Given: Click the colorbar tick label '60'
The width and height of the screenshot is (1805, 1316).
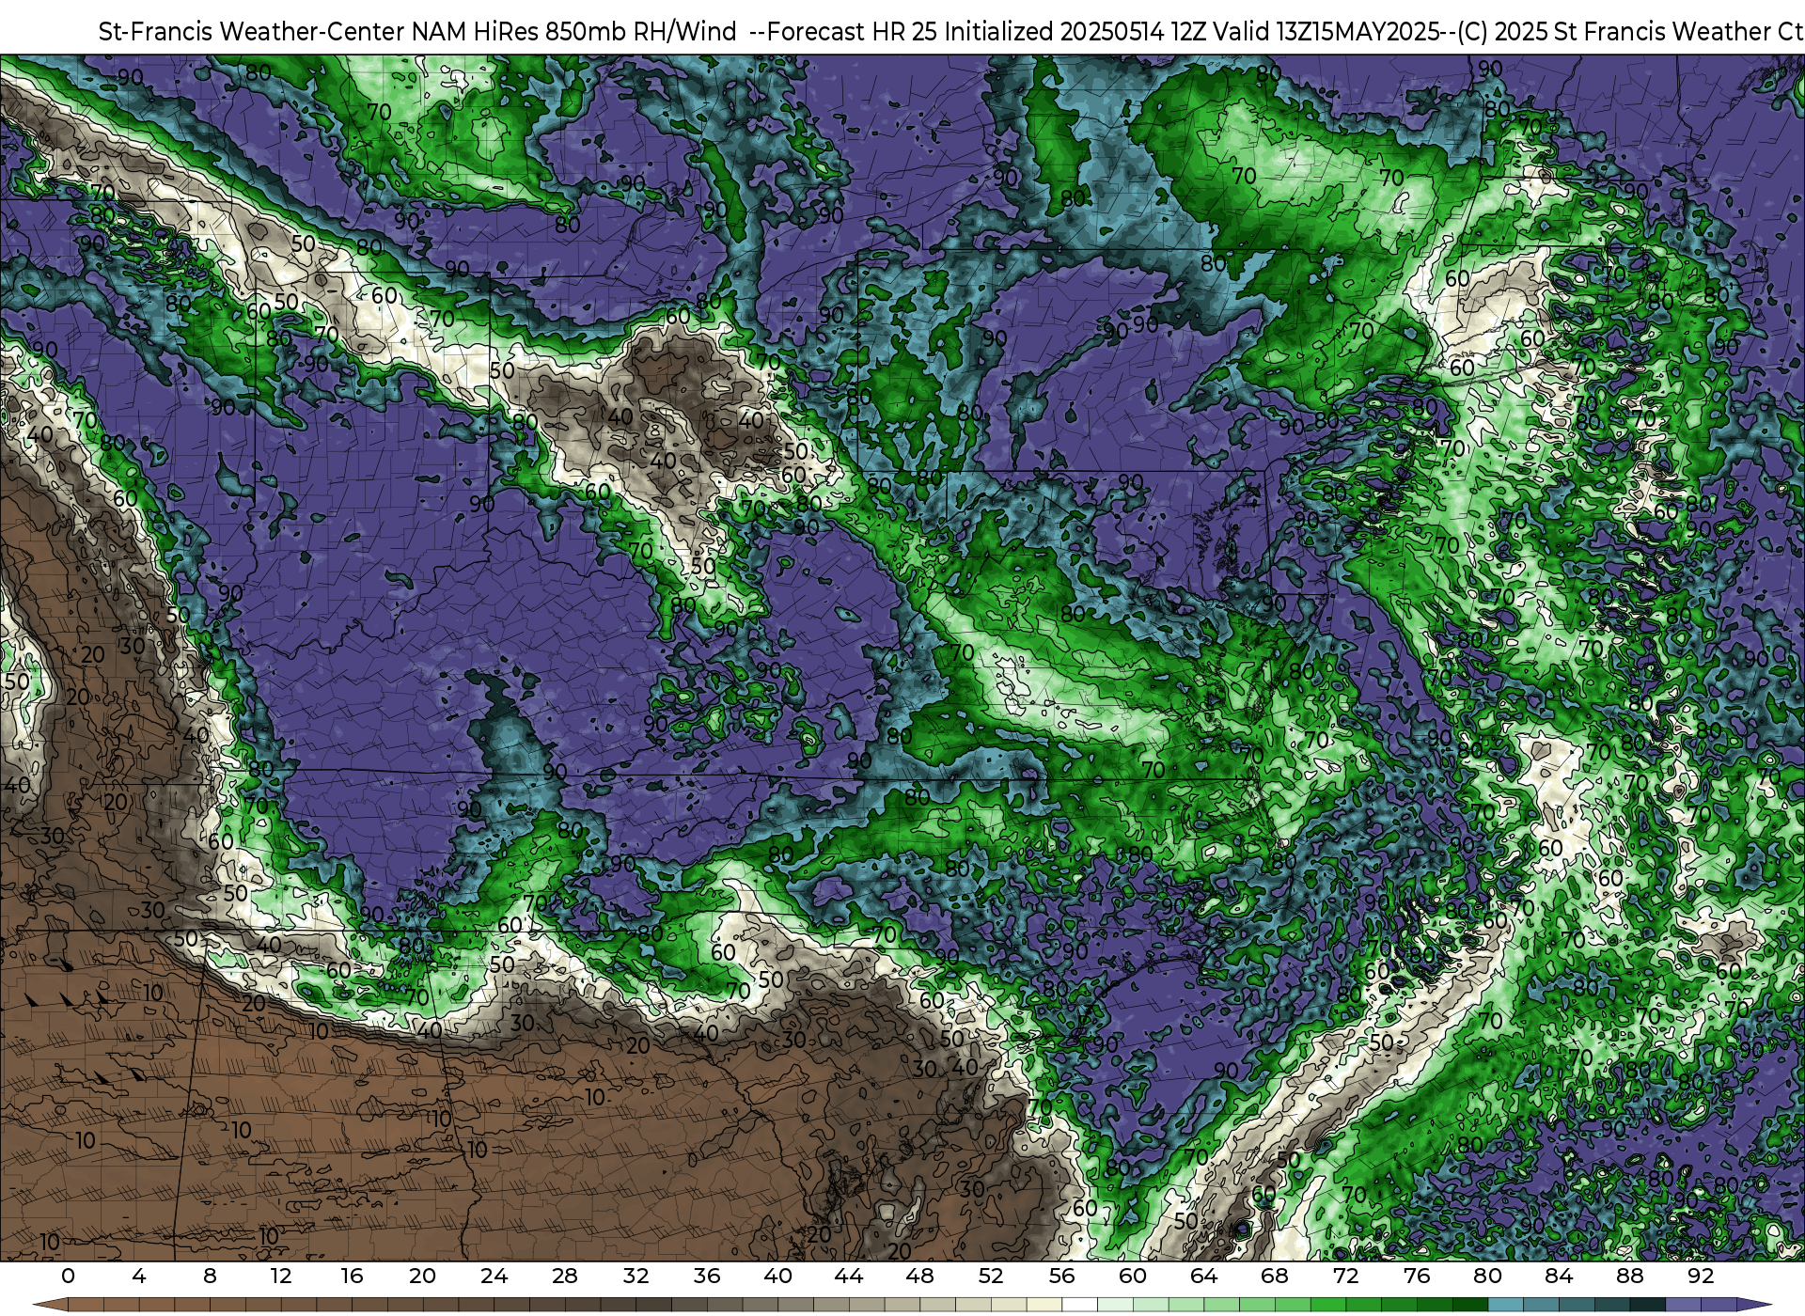Looking at the screenshot, I should click(x=1133, y=1276).
